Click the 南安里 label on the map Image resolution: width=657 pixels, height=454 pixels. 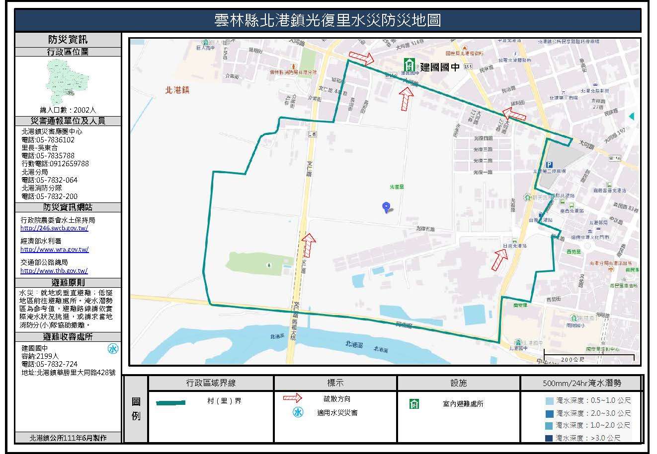(x=520, y=306)
